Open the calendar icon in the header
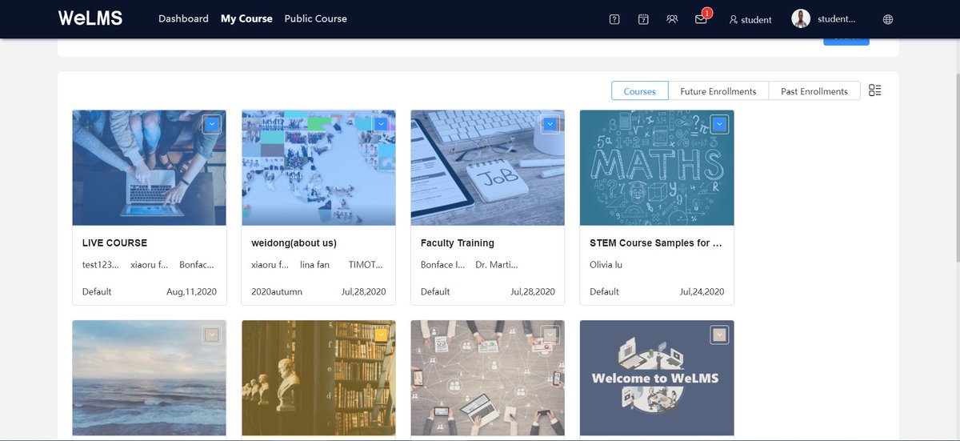The height and width of the screenshot is (441, 960). 643,19
